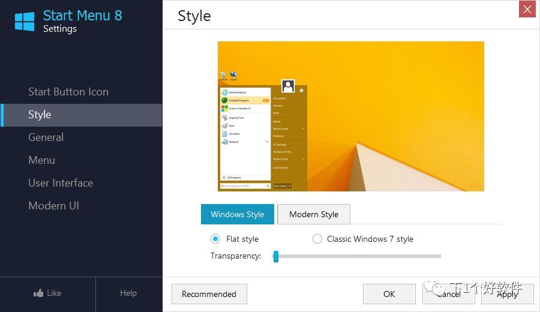This screenshot has height=312, width=540.
Task: Select the Style sidebar item
Action: click(x=81, y=115)
